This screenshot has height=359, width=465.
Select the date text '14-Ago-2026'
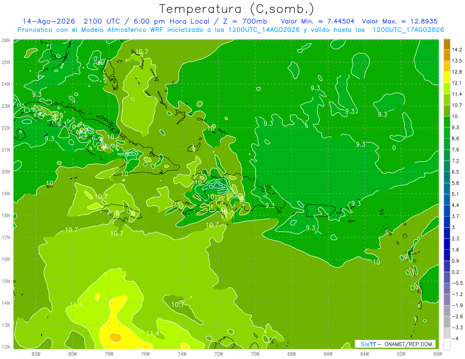49,21
